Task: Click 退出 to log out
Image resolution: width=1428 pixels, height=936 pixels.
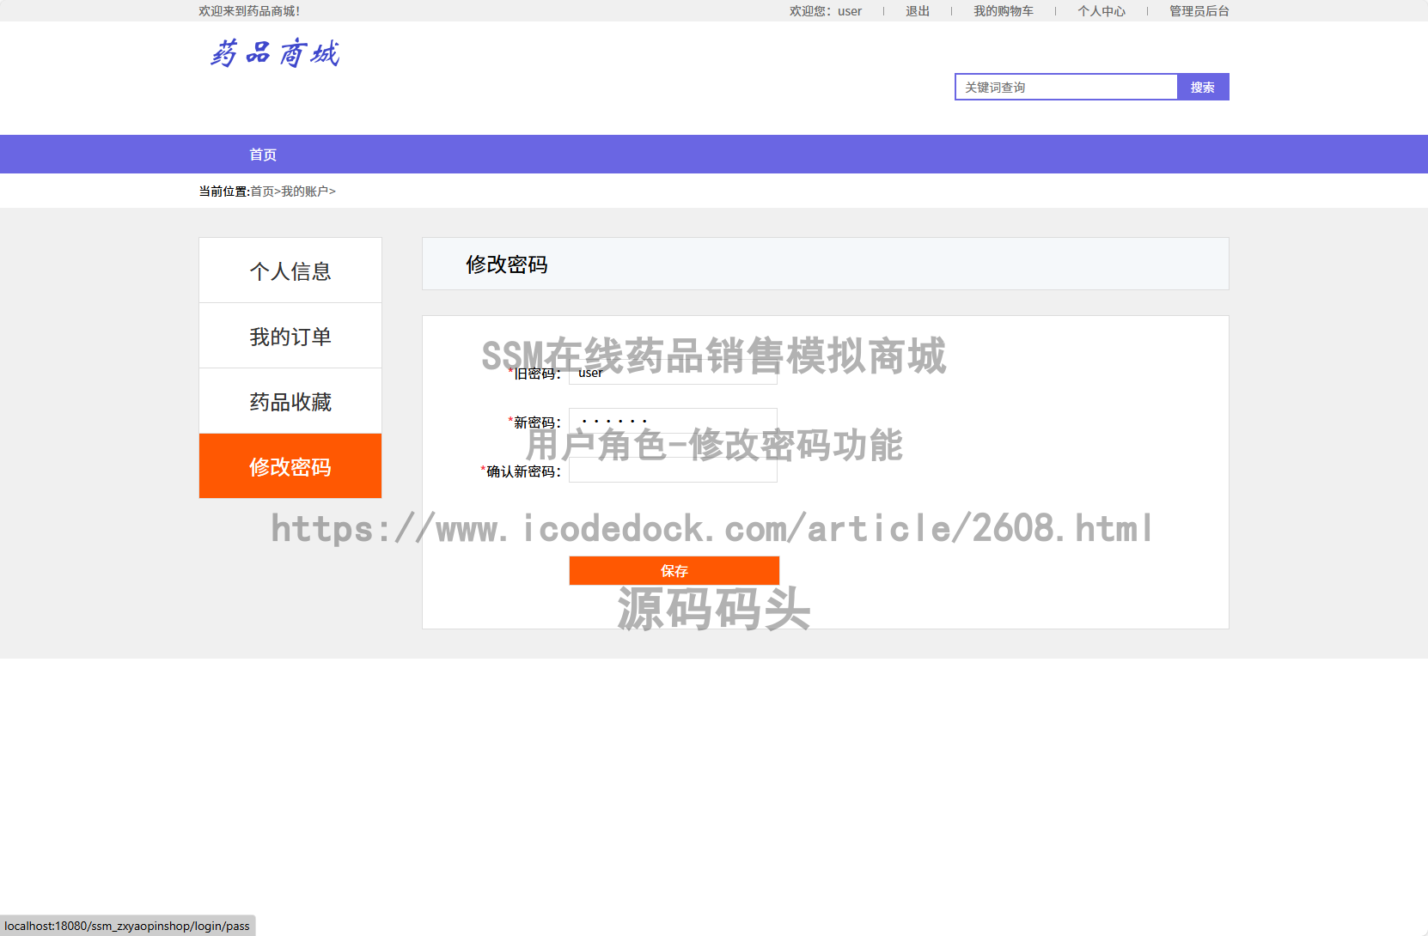Action: pyautogui.click(x=917, y=10)
